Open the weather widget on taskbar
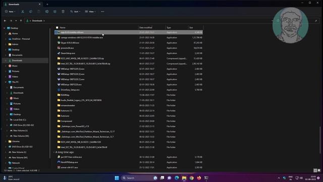This screenshot has width=323, height=182. pos(11,178)
